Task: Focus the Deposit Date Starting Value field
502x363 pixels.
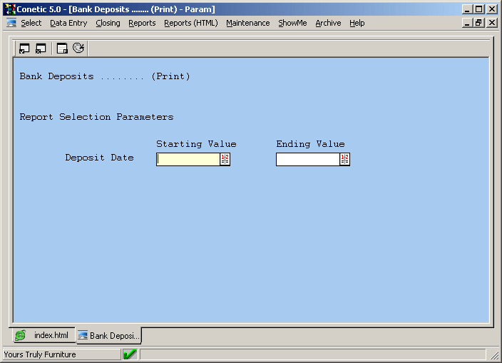Action: tap(188, 159)
